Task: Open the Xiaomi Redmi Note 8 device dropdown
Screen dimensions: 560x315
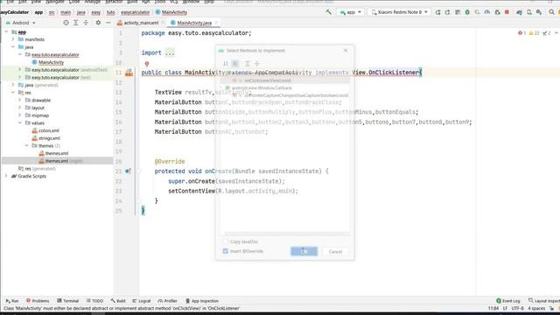Action: [x=399, y=12]
